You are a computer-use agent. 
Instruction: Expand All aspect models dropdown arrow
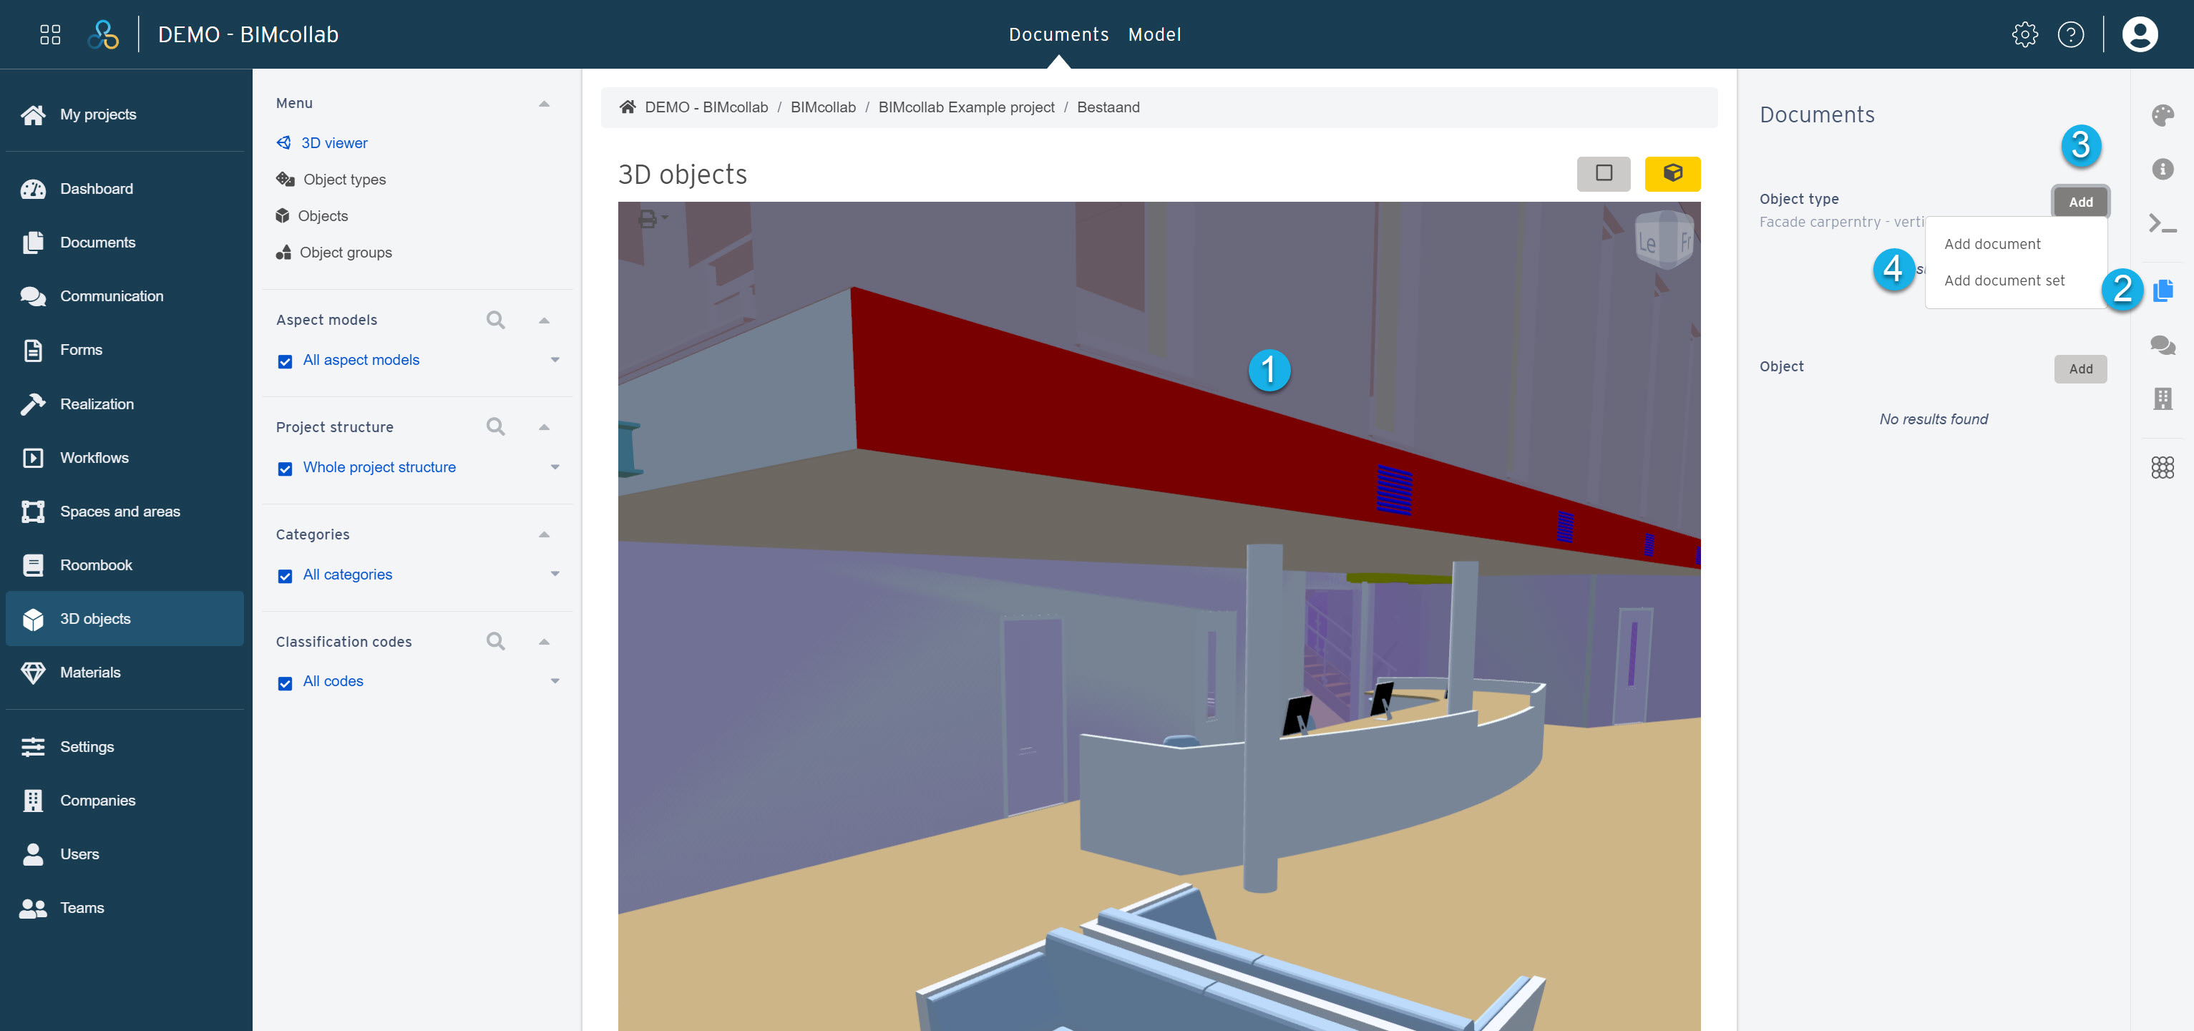[x=555, y=359]
